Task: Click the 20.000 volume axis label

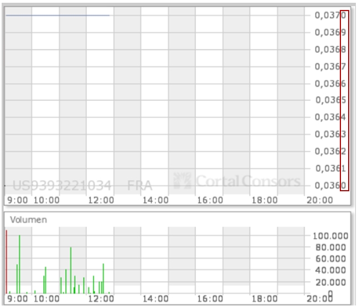Action: tap(331, 283)
